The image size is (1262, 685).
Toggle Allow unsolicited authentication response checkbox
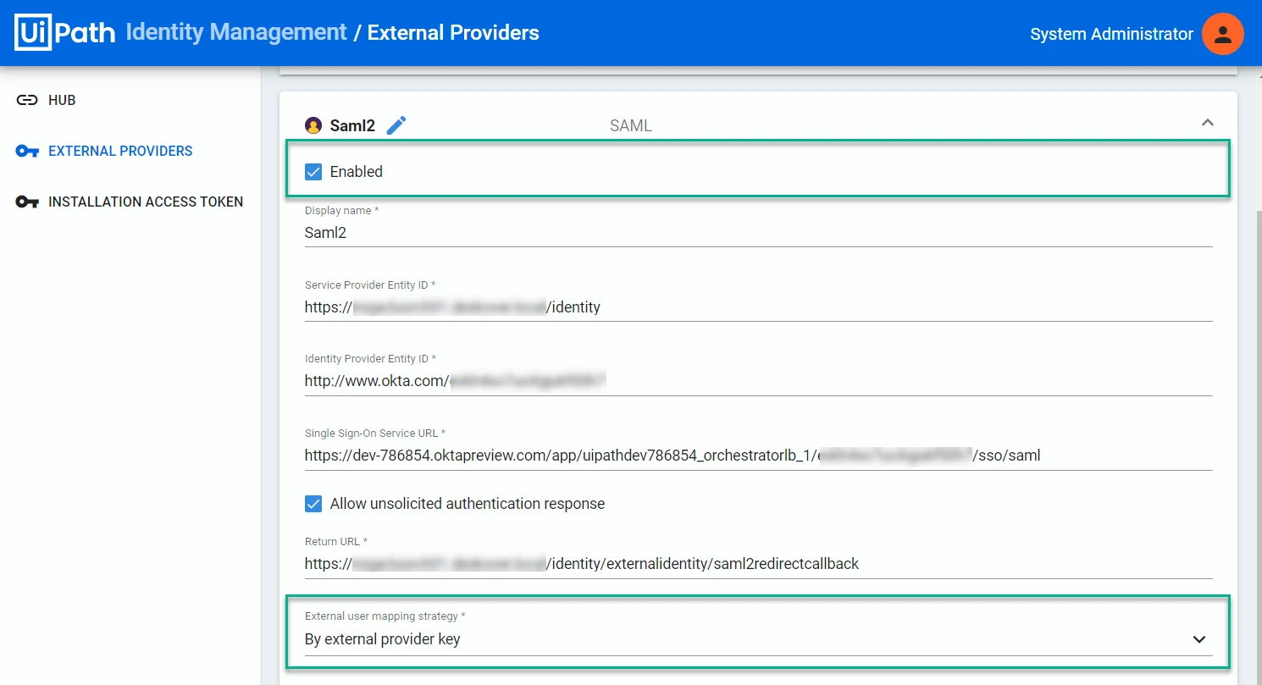[313, 504]
